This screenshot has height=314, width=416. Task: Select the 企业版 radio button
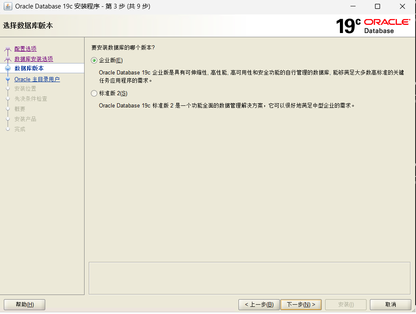[93, 60]
